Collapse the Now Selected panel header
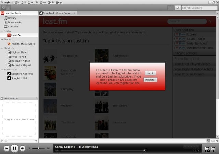 coord(19,98)
